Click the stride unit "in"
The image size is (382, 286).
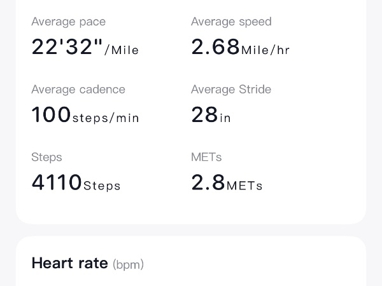click(225, 118)
